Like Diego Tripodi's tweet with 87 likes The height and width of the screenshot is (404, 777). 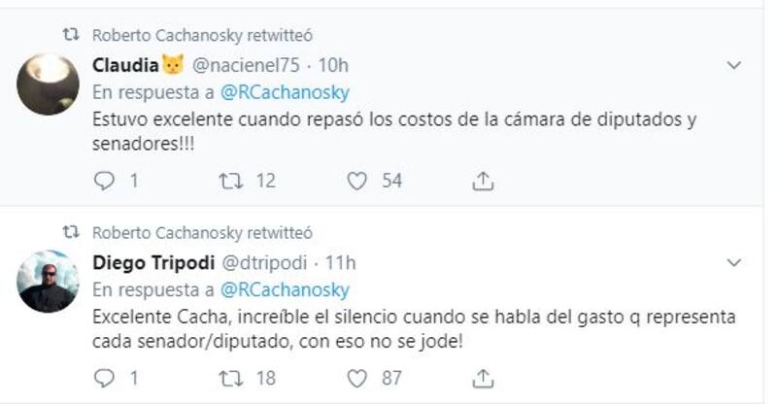click(357, 376)
